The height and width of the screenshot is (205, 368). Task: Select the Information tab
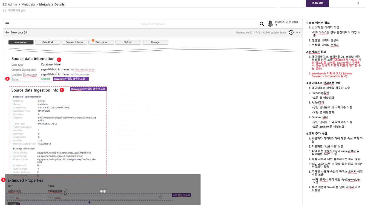[21, 42]
